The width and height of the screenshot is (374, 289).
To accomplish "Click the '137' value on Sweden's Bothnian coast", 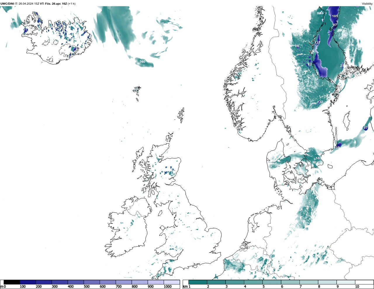I will point(317,43).
